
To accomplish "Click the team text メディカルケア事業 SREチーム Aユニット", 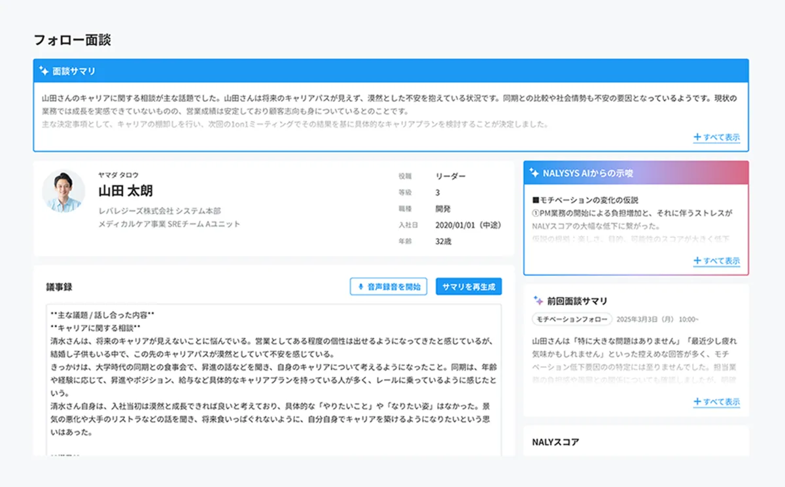I will click(169, 224).
